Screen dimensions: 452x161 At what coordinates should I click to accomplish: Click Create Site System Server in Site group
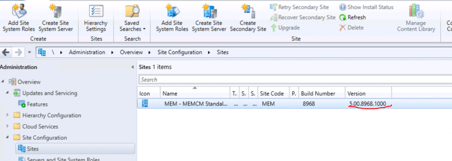pos(209,17)
